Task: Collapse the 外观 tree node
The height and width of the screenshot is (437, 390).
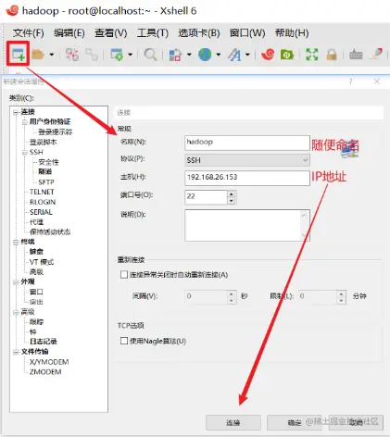Action: [16, 281]
